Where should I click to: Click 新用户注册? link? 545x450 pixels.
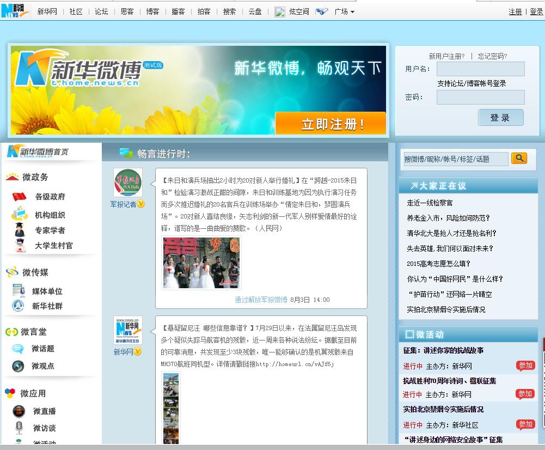446,56
